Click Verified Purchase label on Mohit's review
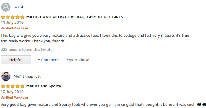Screen dimensions: 206x108 [x=14, y=98]
